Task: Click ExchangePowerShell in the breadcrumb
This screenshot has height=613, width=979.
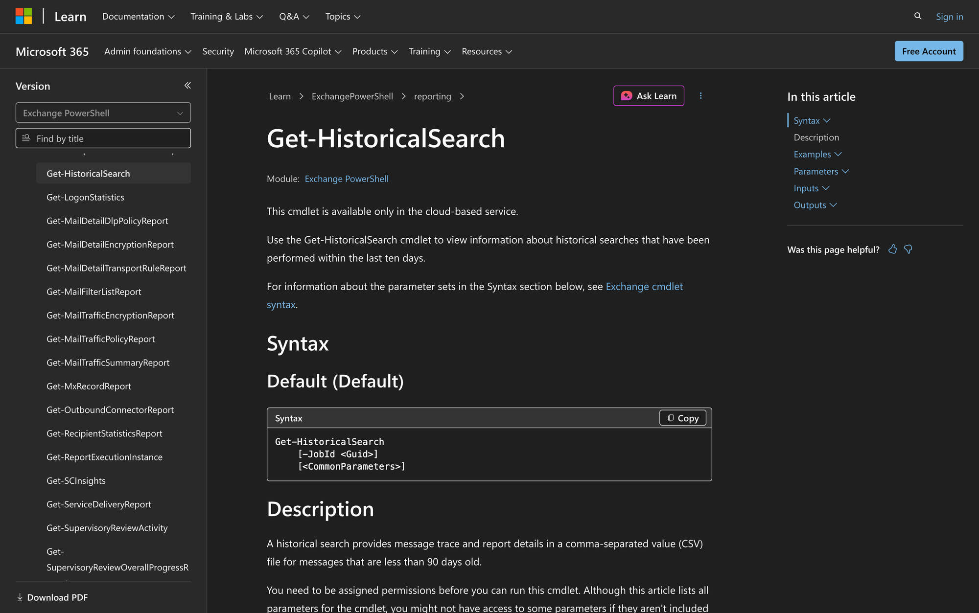Action: click(352, 96)
